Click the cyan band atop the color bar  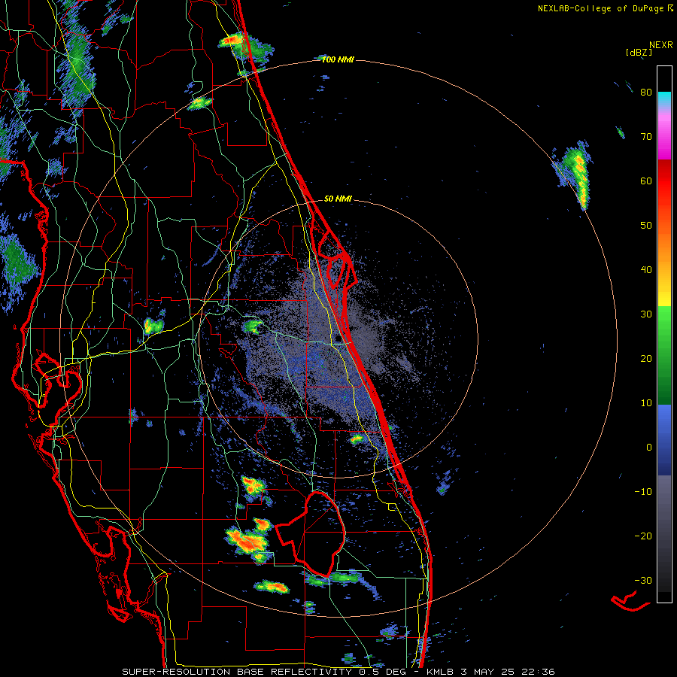click(664, 100)
